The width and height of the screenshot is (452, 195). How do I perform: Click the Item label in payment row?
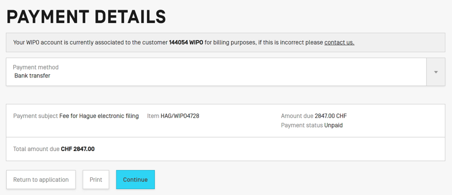pyautogui.click(x=153, y=116)
